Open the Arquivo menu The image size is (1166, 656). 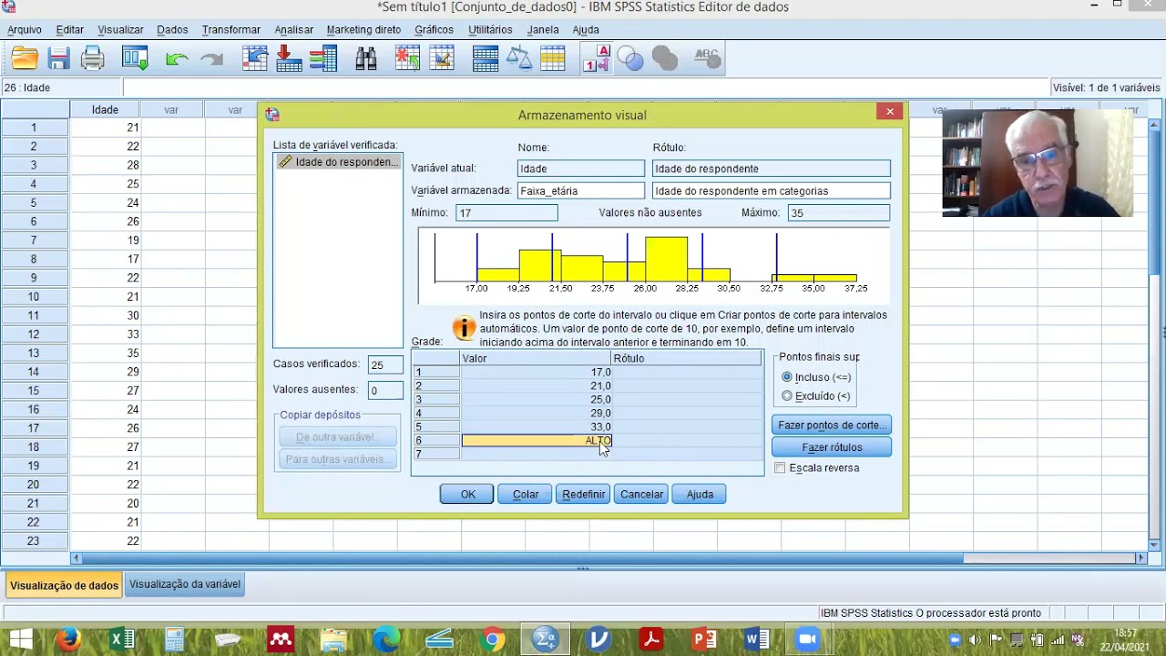pos(25,29)
